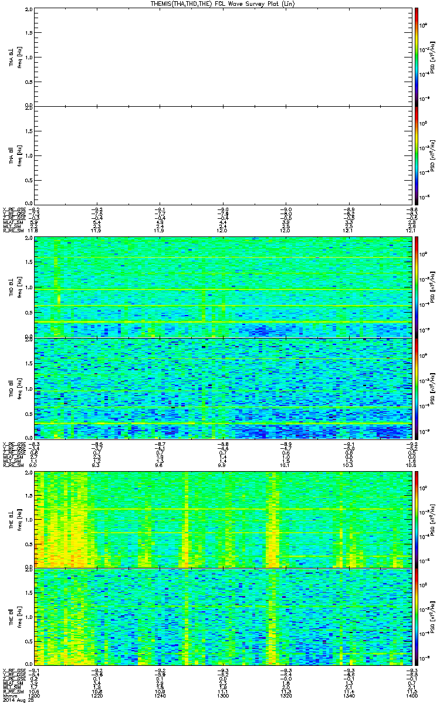
Task: Click the 'PSD [nT²/Hz]' label beside THA B-perpendicular
Action: click(431, 57)
